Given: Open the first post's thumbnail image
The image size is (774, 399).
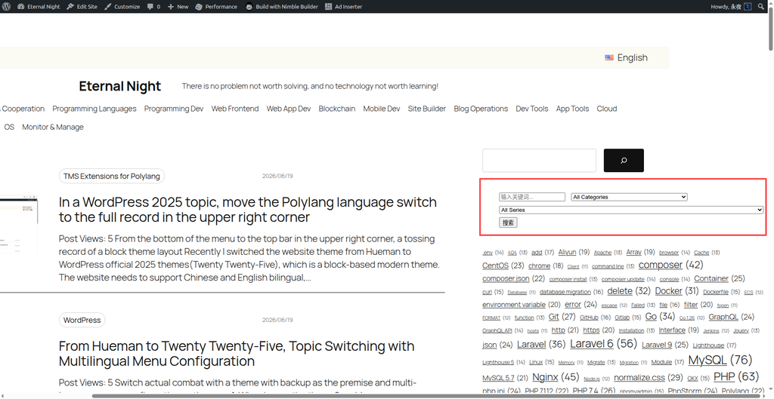Looking at the screenshot, I should [19, 225].
